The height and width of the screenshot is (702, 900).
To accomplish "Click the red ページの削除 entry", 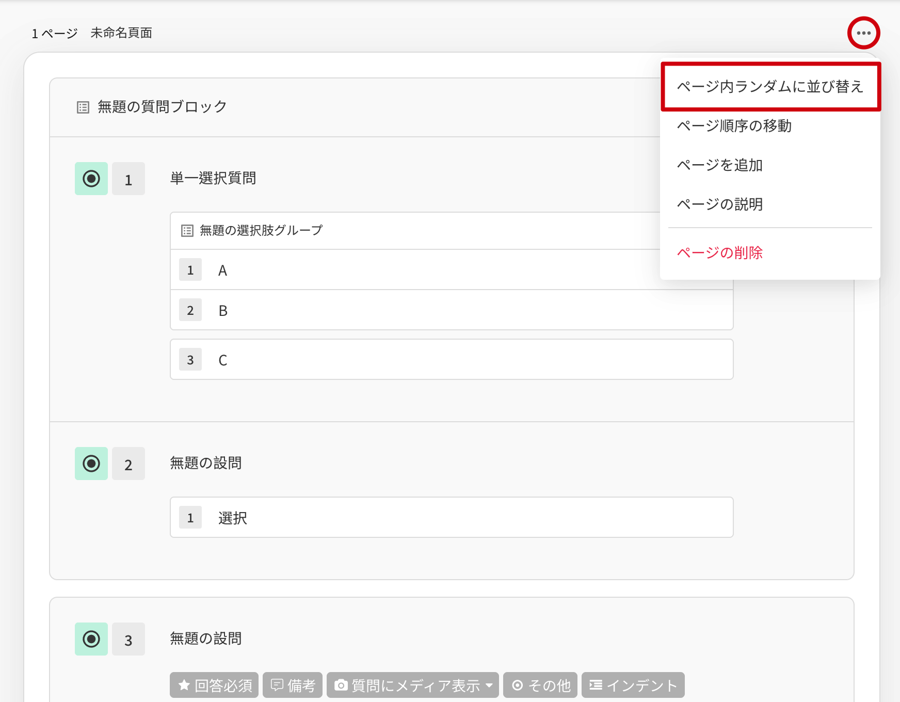I will [x=770, y=253].
